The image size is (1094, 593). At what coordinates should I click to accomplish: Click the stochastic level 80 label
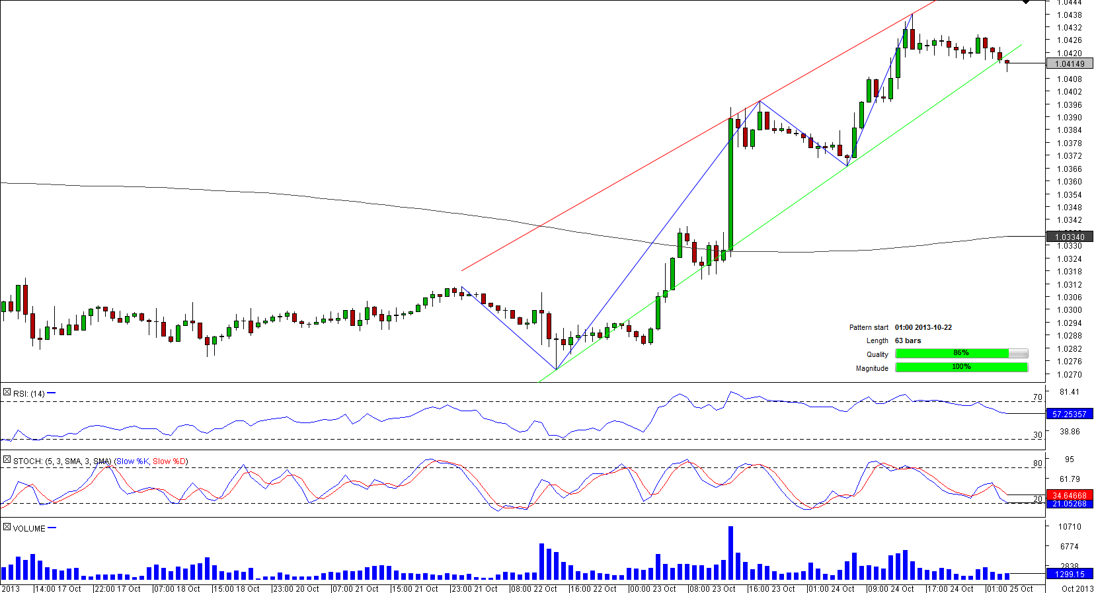(1038, 463)
